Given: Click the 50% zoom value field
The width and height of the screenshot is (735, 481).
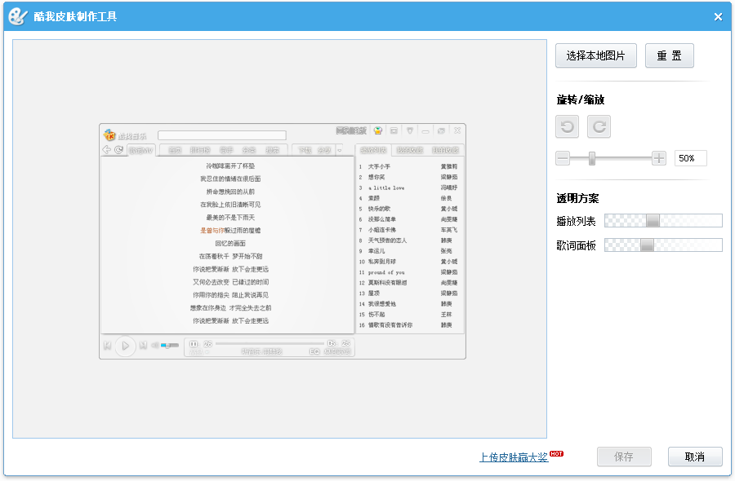Looking at the screenshot, I should click(690, 158).
